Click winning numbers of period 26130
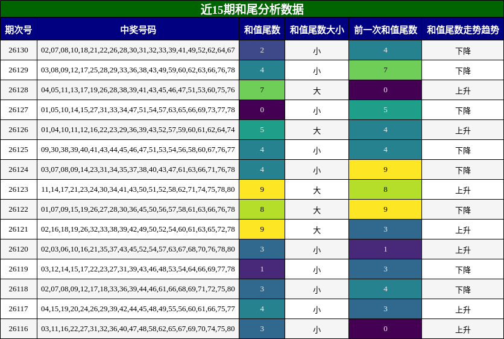Viewport: 504px width, 339px height. [x=138, y=50]
